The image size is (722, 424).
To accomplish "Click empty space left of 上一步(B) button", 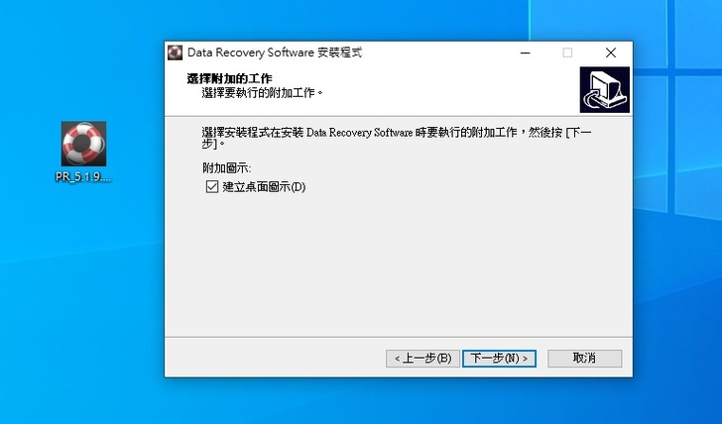I will 275,359.
